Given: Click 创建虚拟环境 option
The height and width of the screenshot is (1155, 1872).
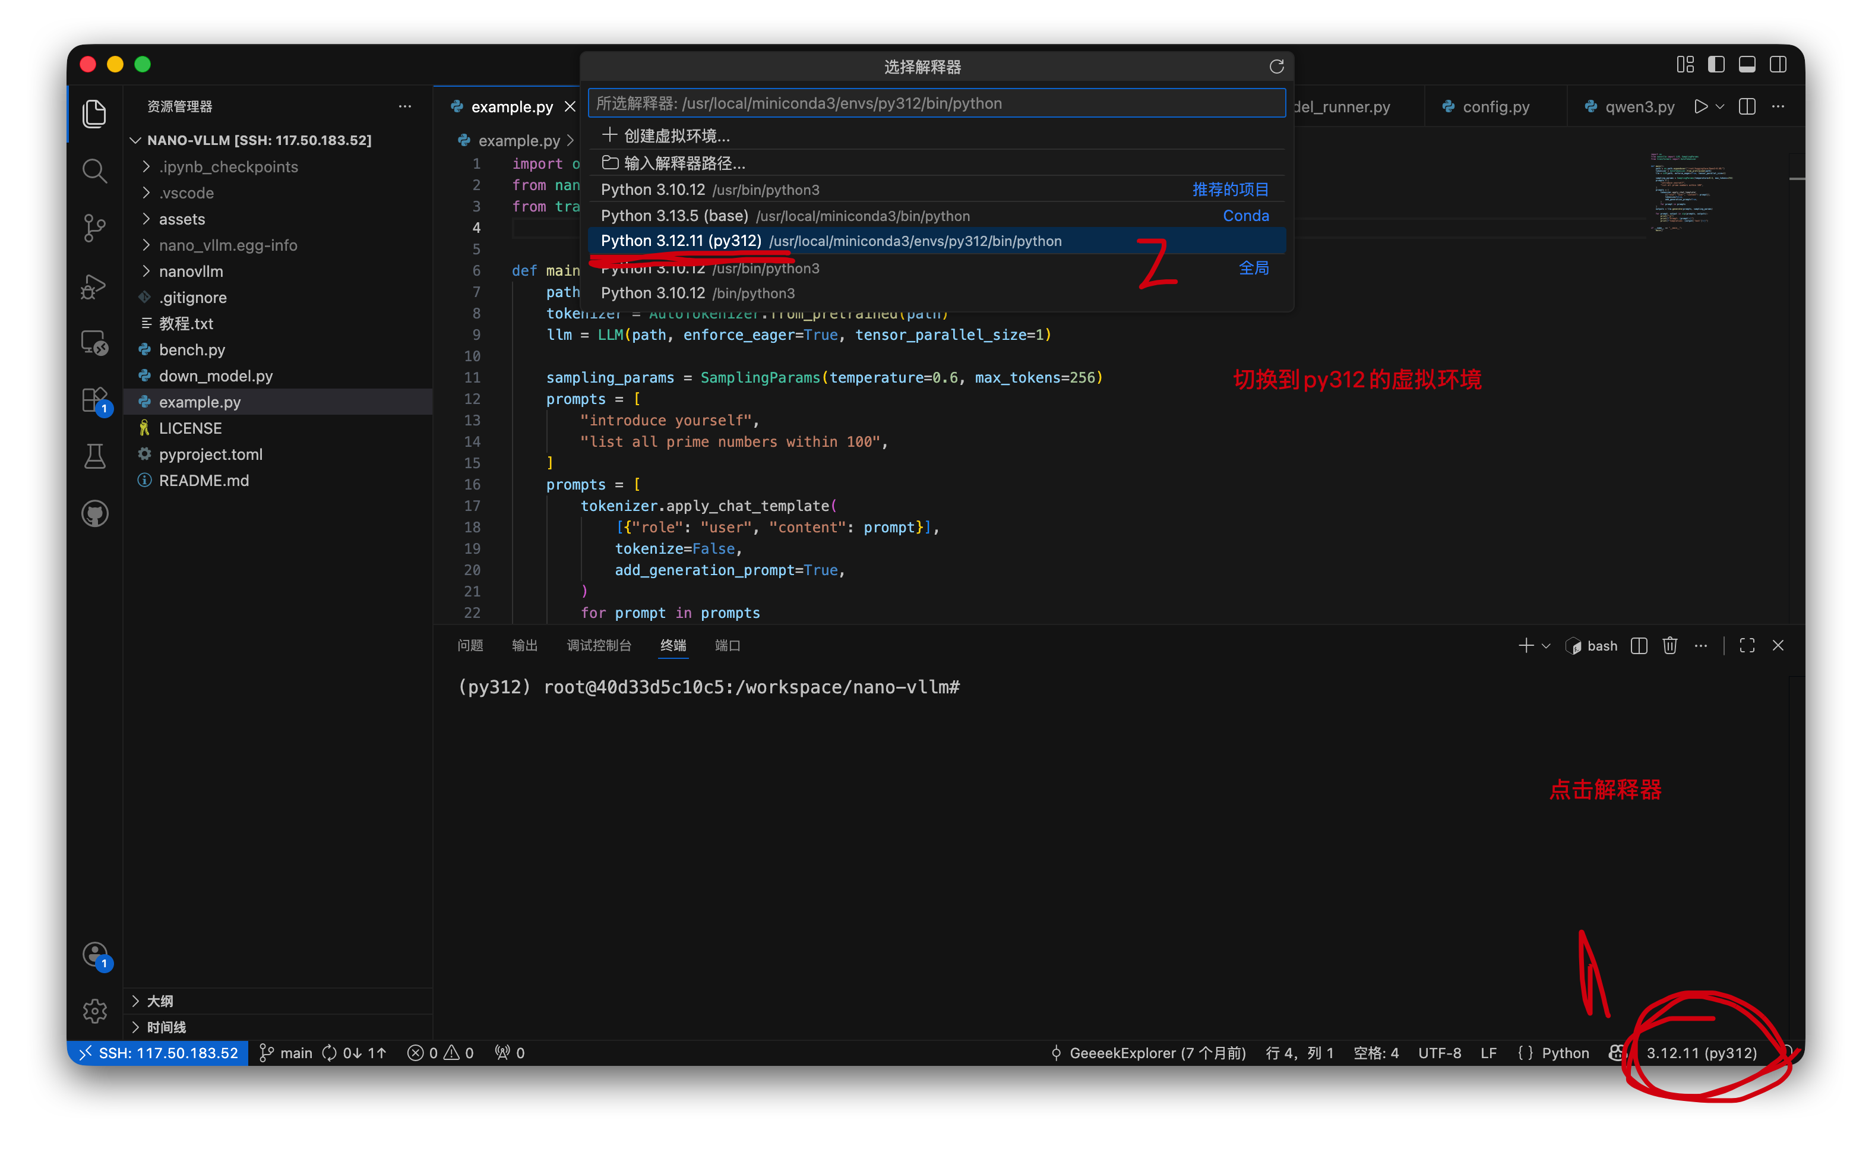Looking at the screenshot, I should [676, 136].
